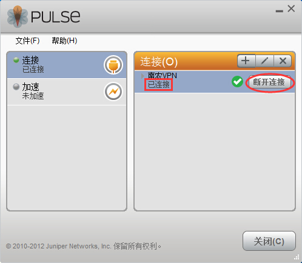Image resolution: width=302 pixels, height=263 pixels.
Task: Click the orange connection plug icon
Action: pyautogui.click(x=113, y=65)
